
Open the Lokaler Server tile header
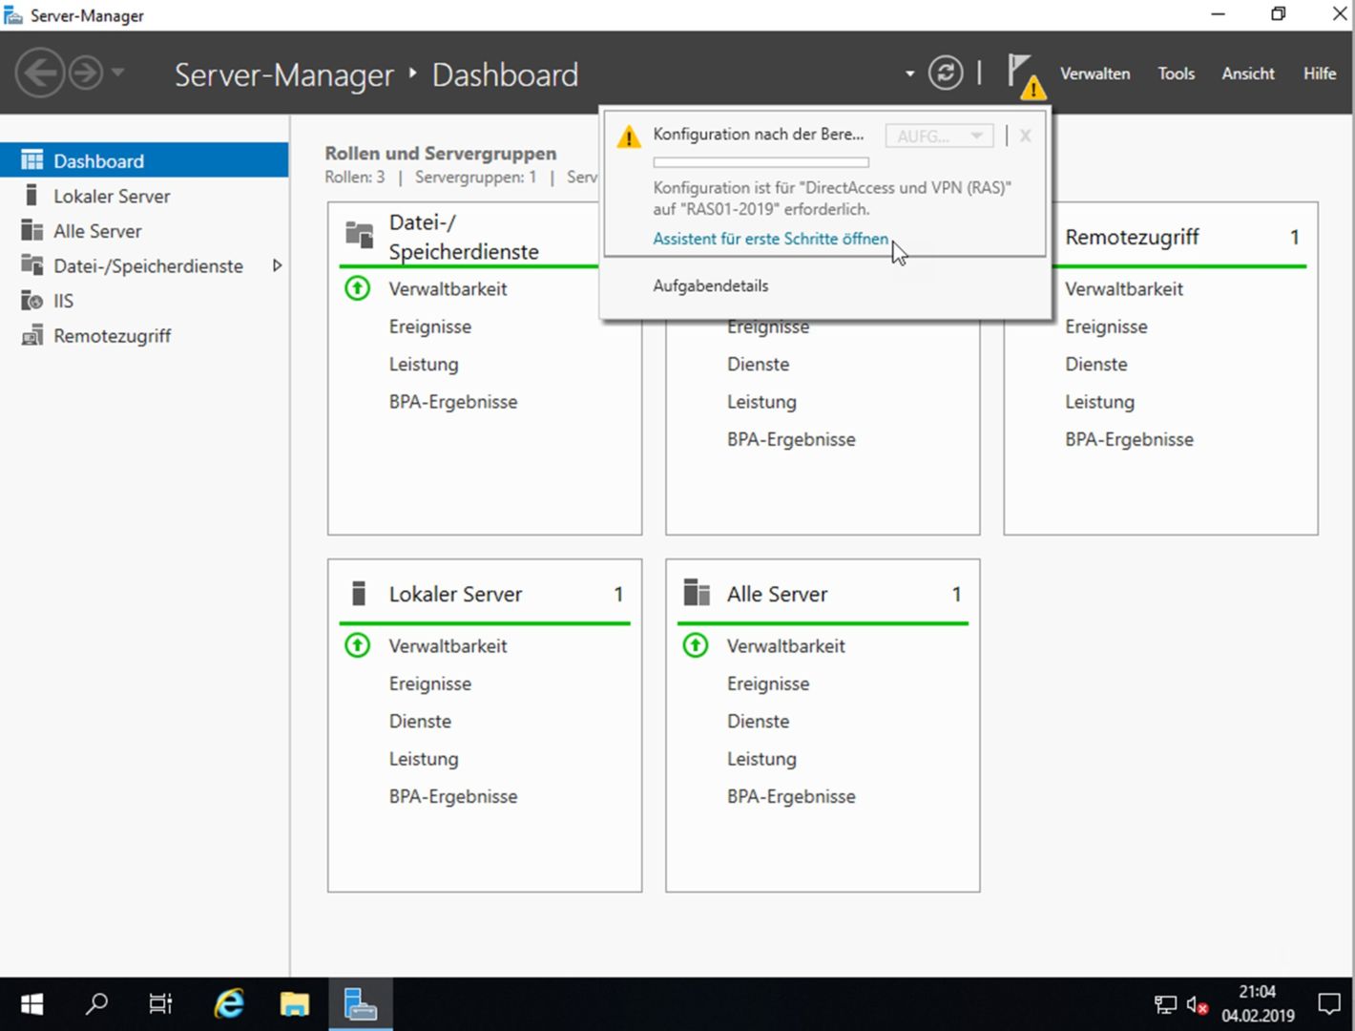[x=455, y=594]
